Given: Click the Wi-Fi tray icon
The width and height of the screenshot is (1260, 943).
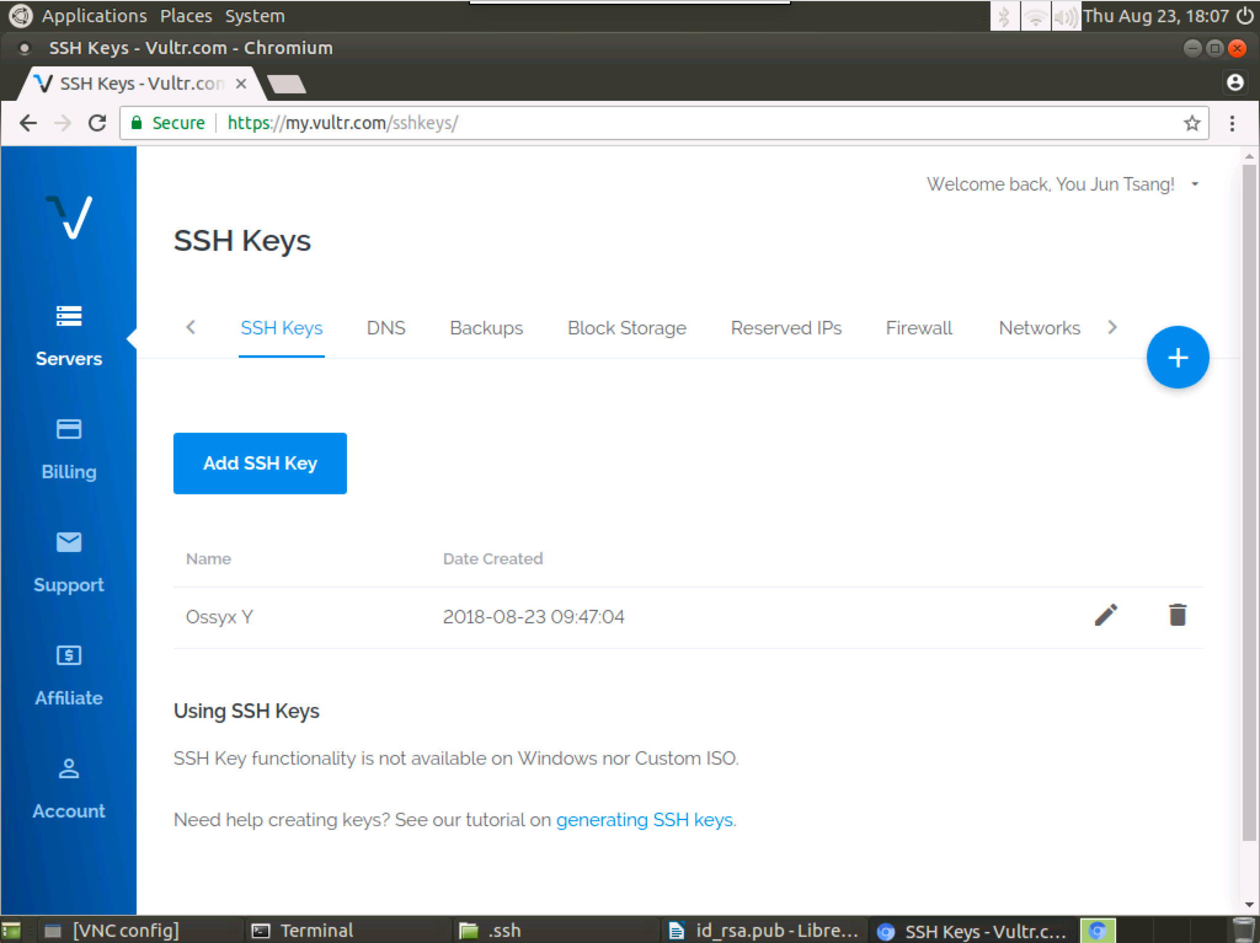Looking at the screenshot, I should 1035,16.
